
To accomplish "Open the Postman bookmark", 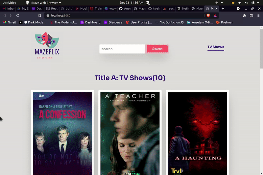I will pos(225,22).
